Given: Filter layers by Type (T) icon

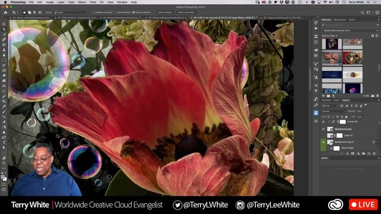Looking at the screenshot, I should [x=351, y=106].
